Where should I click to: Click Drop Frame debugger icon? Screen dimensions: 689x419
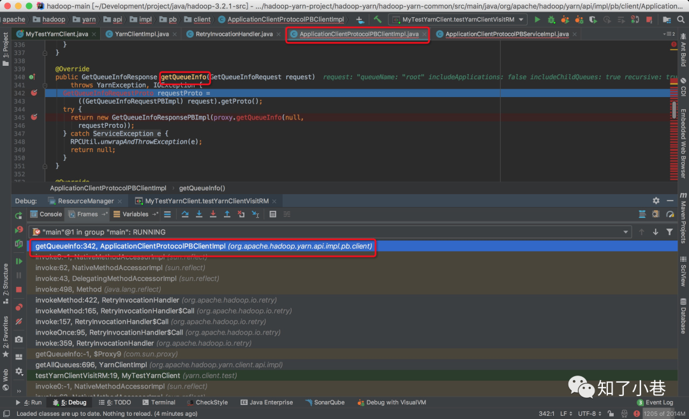point(241,215)
